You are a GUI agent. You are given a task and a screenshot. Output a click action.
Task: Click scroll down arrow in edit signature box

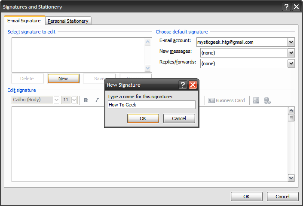(x=291, y=178)
